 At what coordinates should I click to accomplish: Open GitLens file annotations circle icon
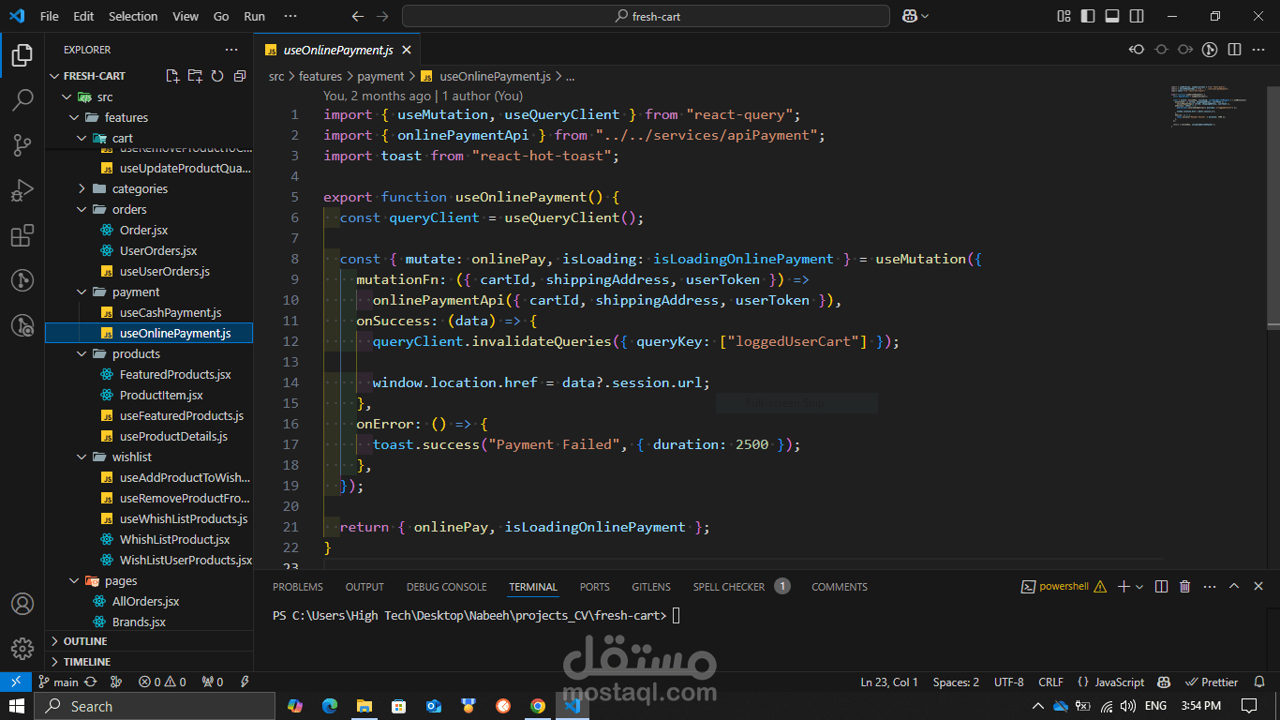(1210, 50)
